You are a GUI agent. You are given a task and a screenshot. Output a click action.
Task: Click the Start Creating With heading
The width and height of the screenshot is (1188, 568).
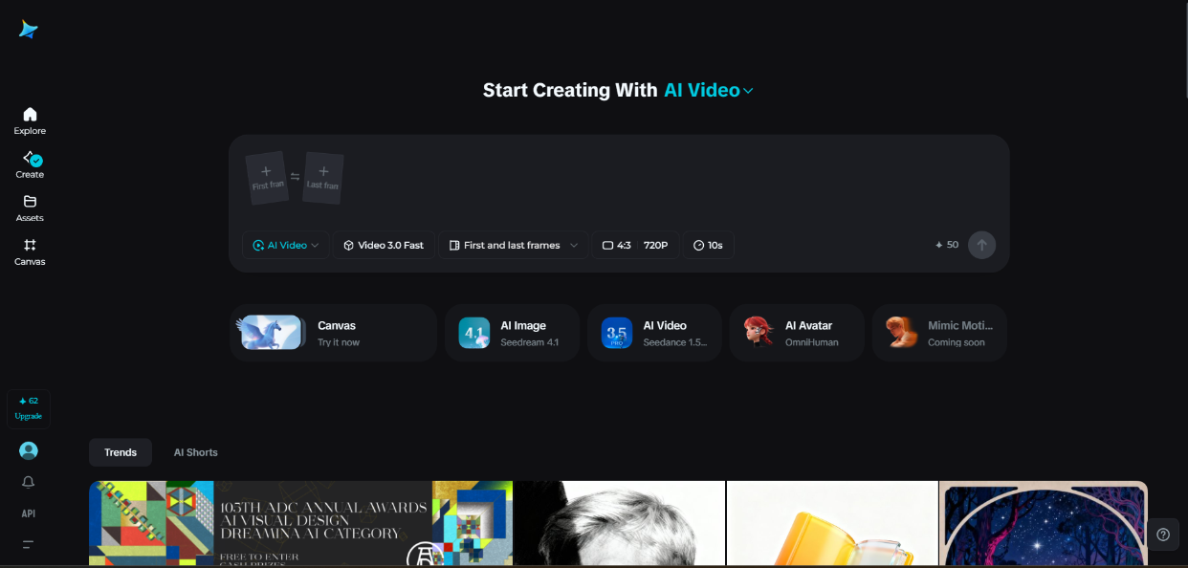click(x=571, y=90)
